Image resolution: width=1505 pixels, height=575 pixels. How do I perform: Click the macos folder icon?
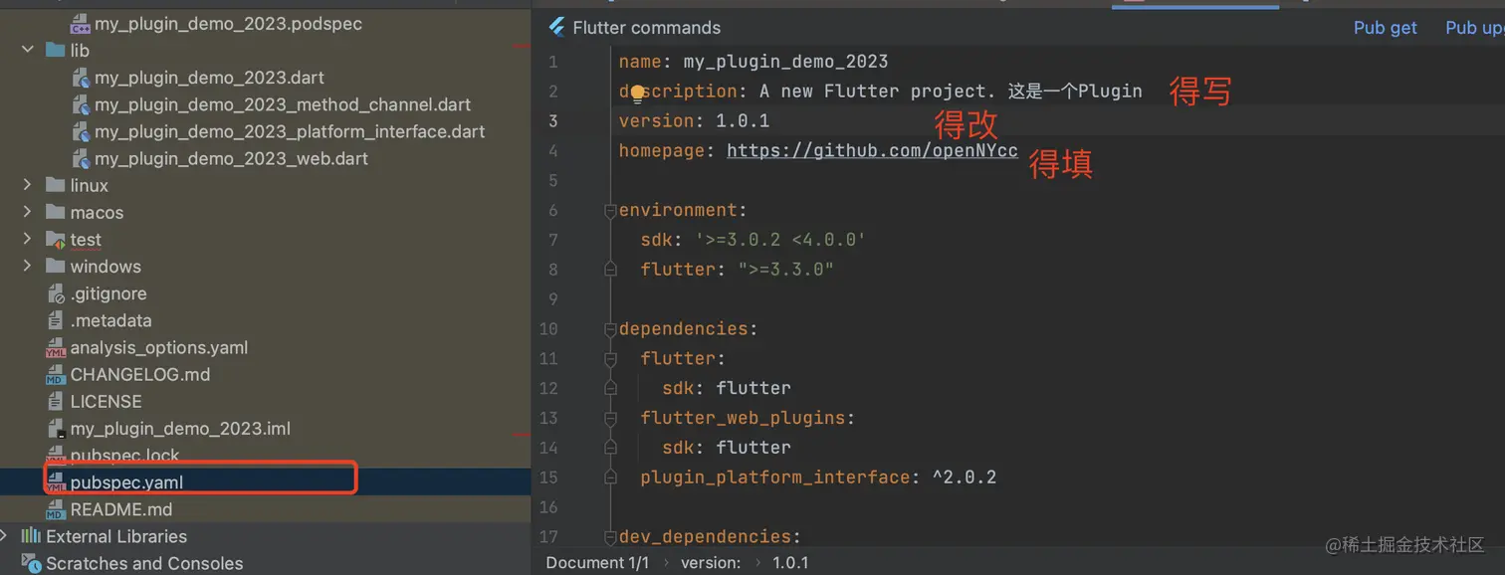pos(56,212)
